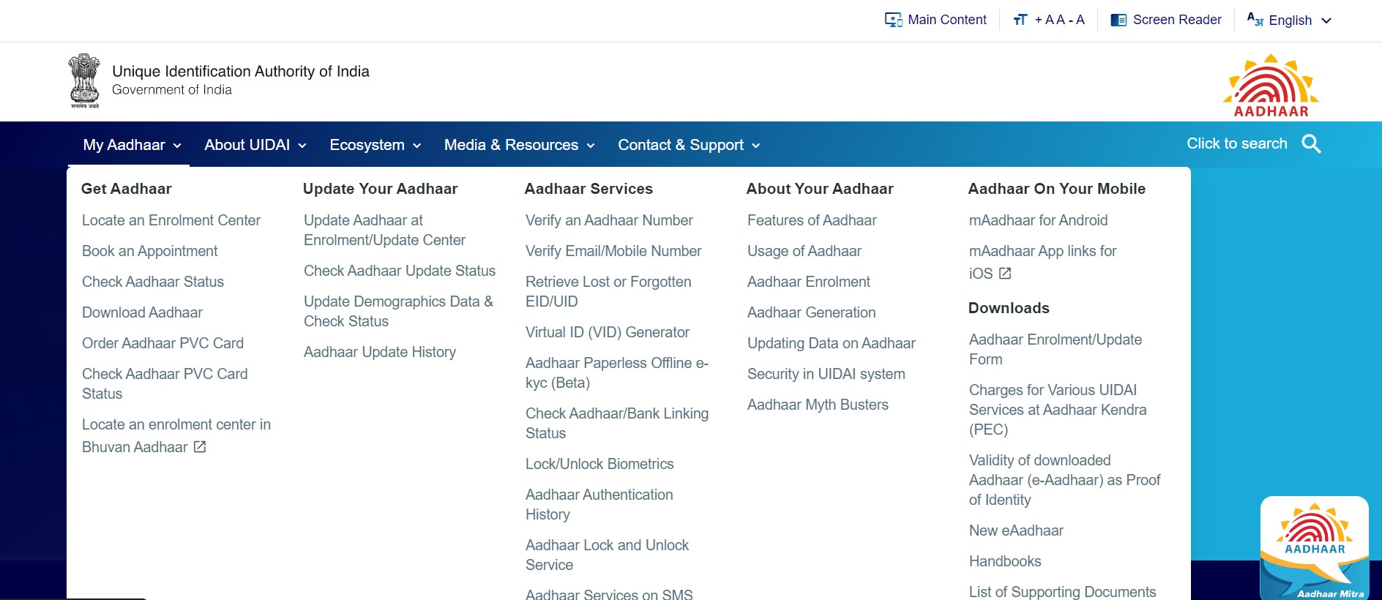The height and width of the screenshot is (600, 1382).
Task: Jump to Main Content link
Action: 946,20
